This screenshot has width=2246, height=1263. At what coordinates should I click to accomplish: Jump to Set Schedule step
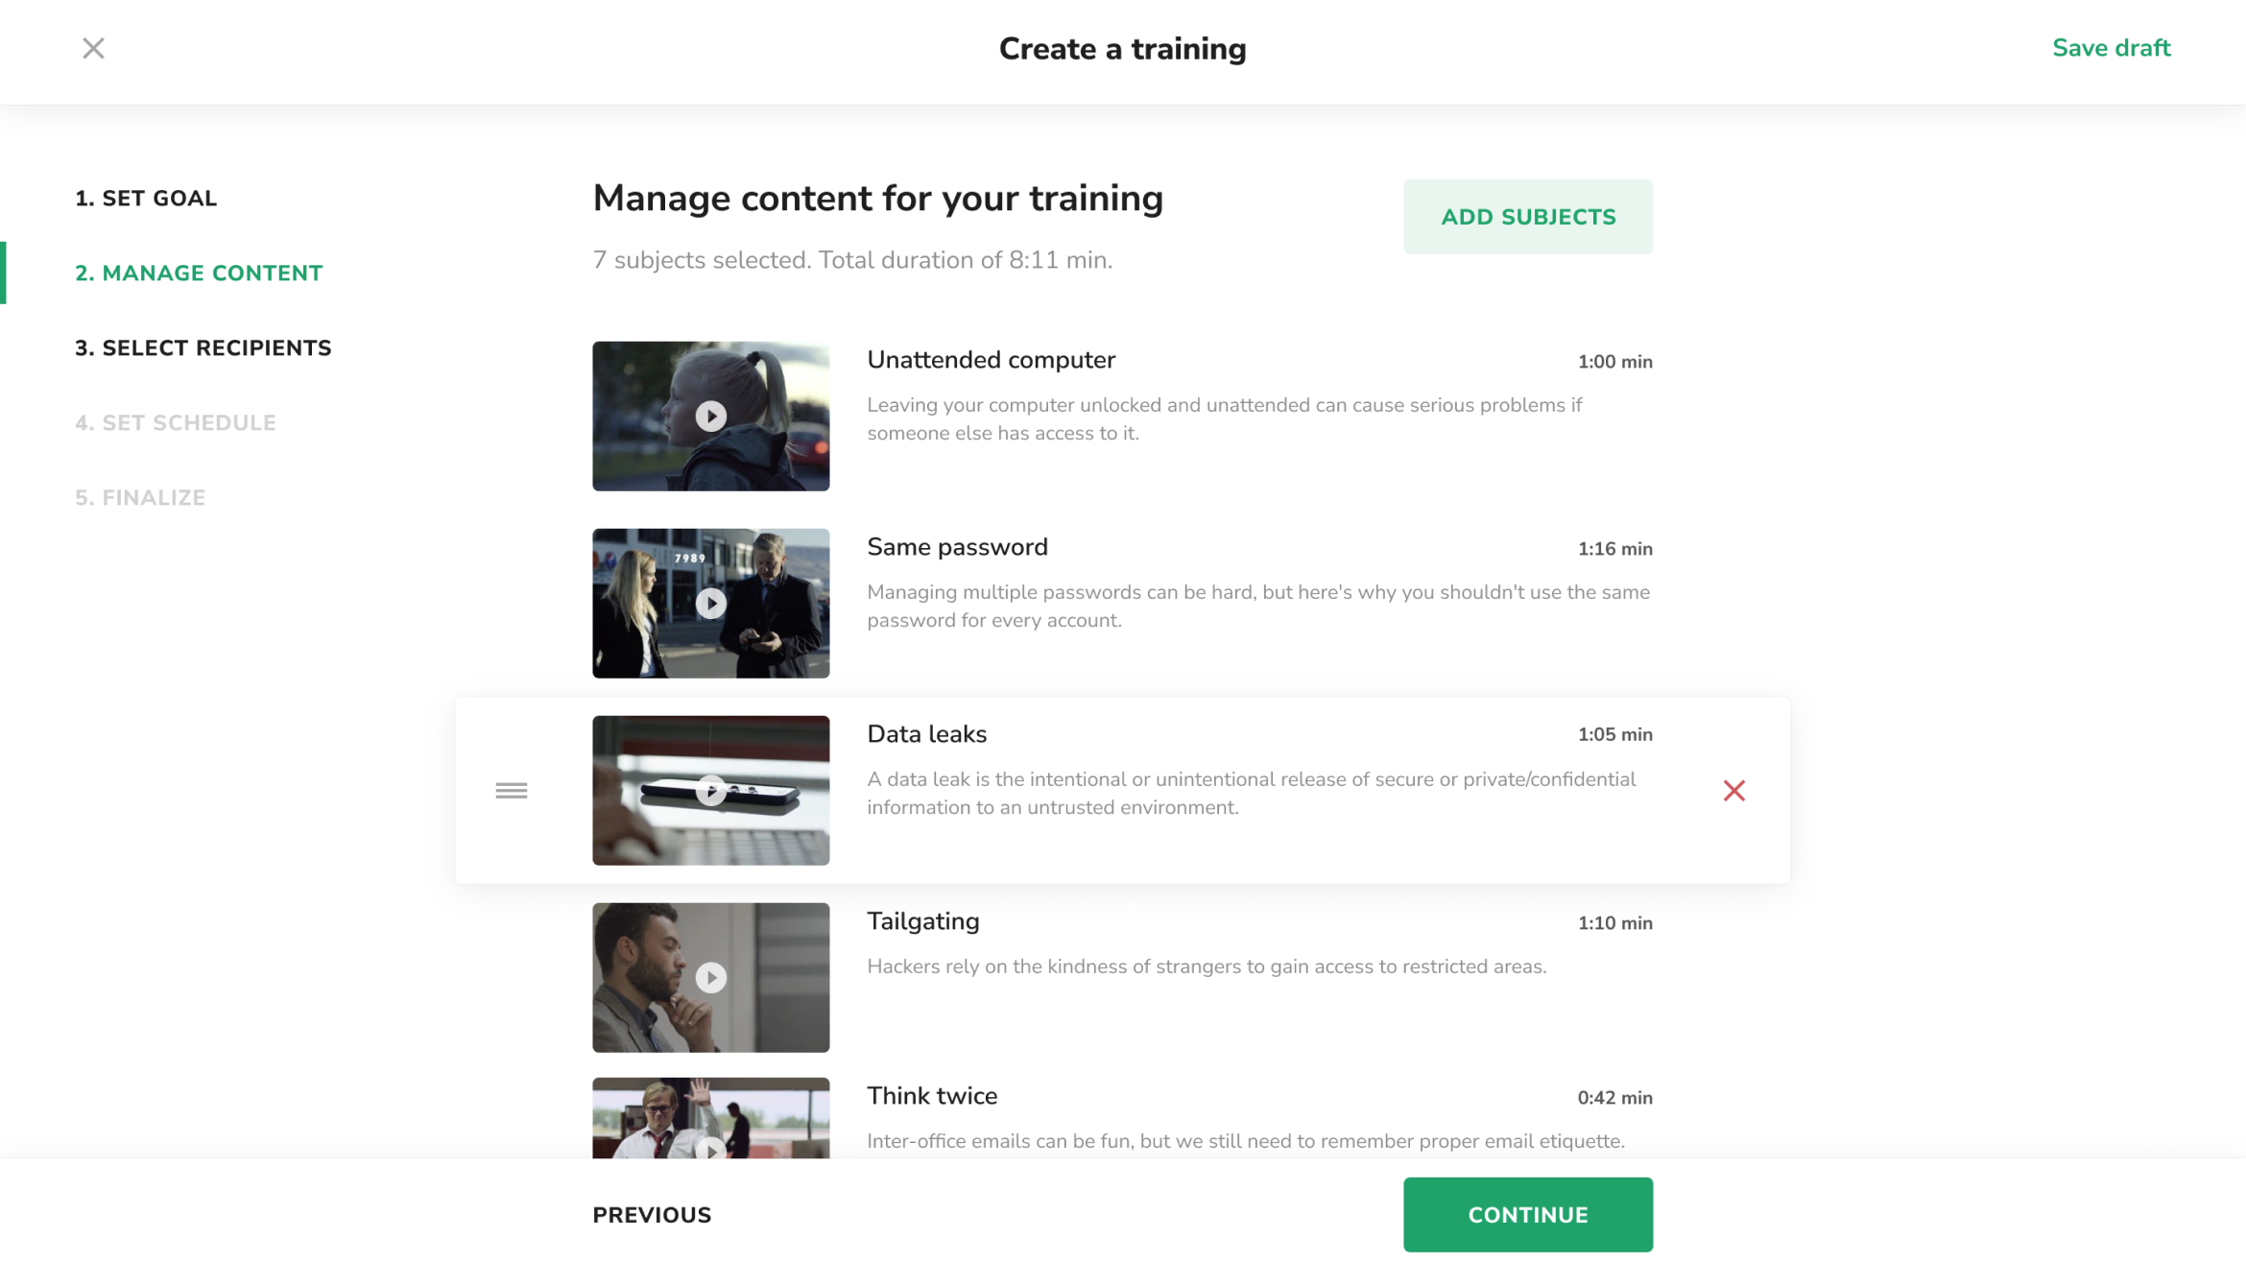click(x=176, y=423)
